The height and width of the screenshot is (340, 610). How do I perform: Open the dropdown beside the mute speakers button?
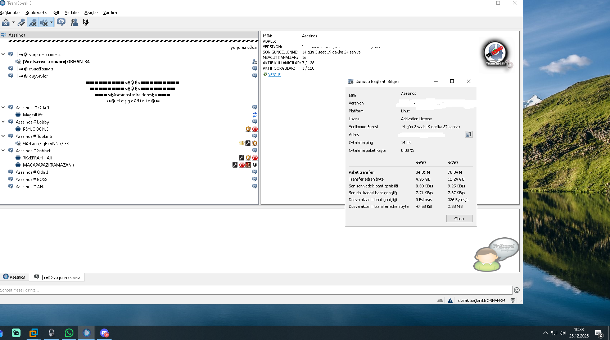pos(51,22)
